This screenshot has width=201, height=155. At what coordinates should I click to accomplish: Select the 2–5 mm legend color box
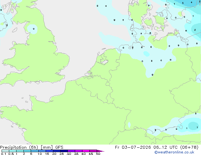(27, 151)
